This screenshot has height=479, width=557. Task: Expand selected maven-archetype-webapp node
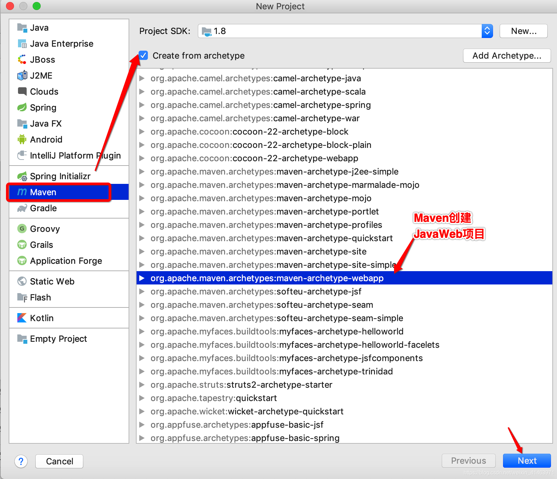coord(142,278)
